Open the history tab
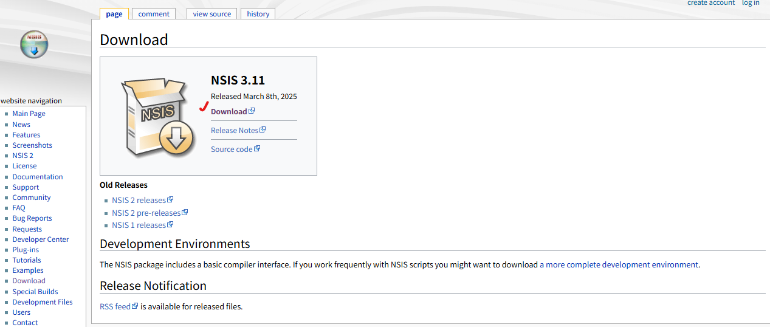770x327 pixels. (x=258, y=13)
